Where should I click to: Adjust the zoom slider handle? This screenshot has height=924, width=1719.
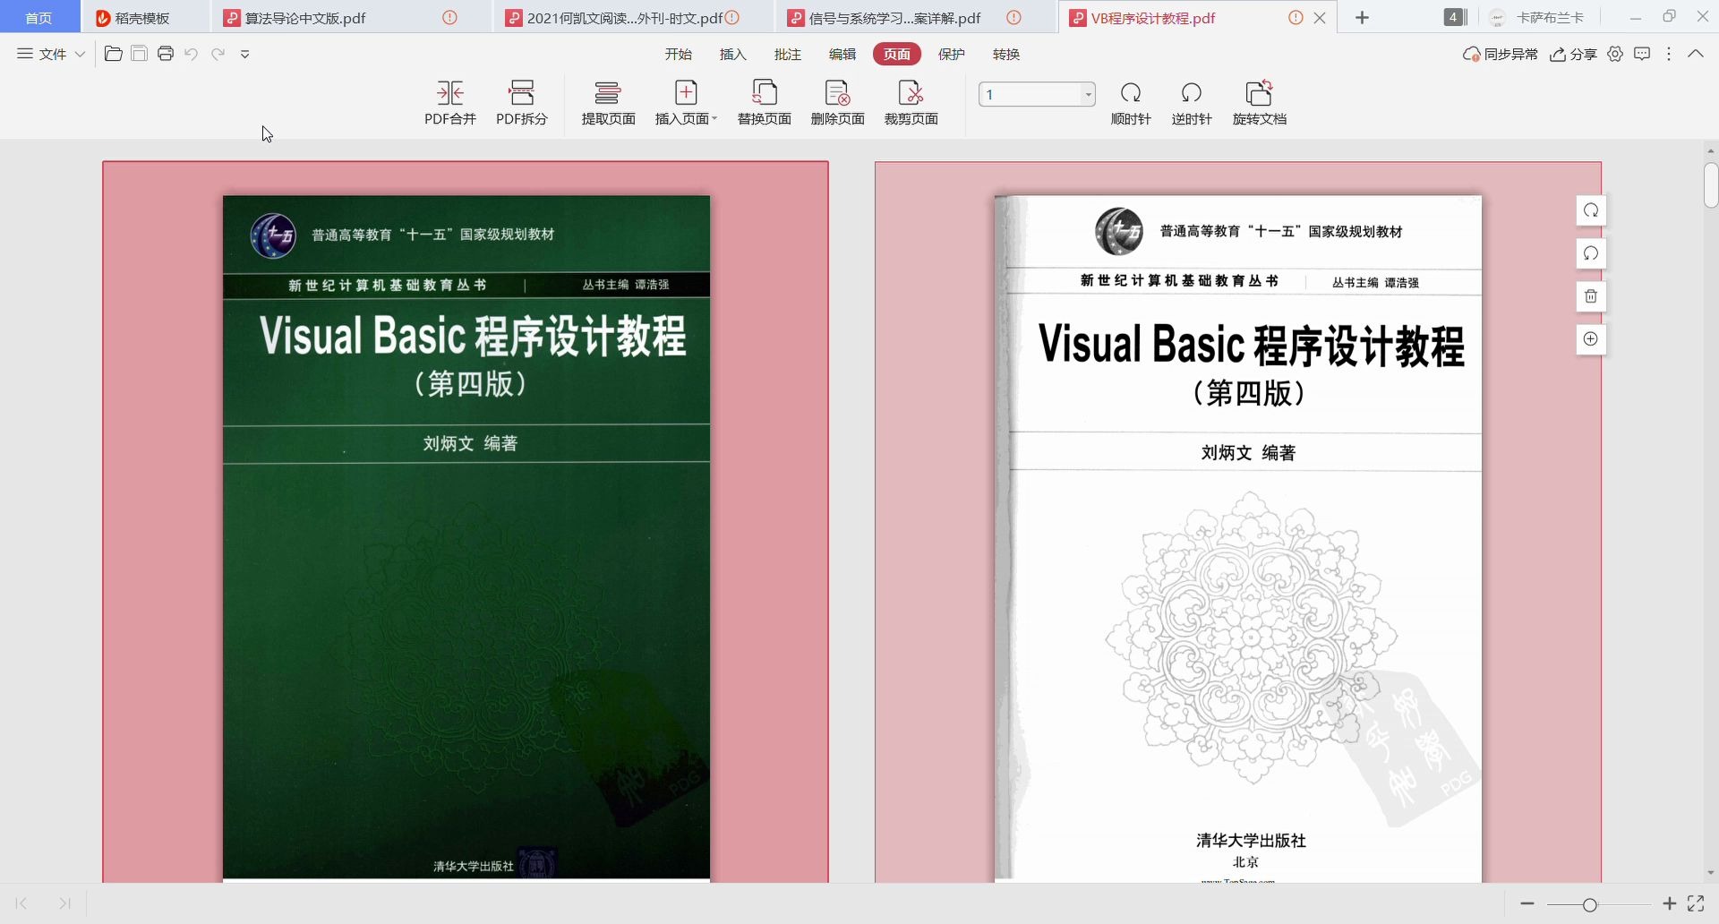coord(1589,904)
